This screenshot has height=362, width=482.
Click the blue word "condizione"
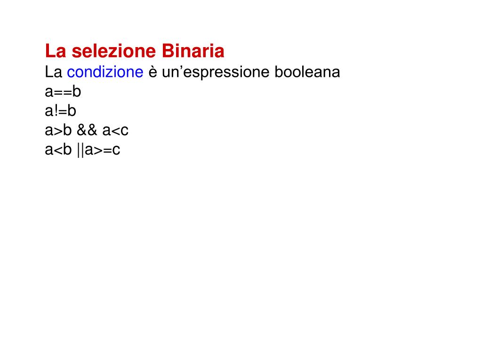(105, 72)
